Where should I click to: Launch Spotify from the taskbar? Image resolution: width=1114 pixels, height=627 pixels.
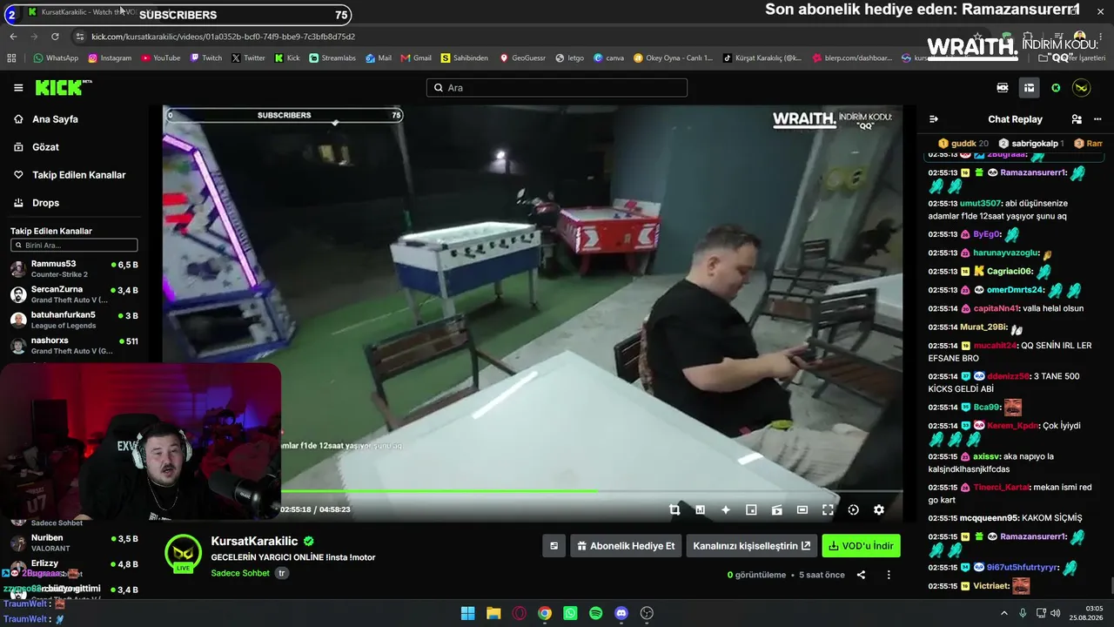[x=595, y=613]
